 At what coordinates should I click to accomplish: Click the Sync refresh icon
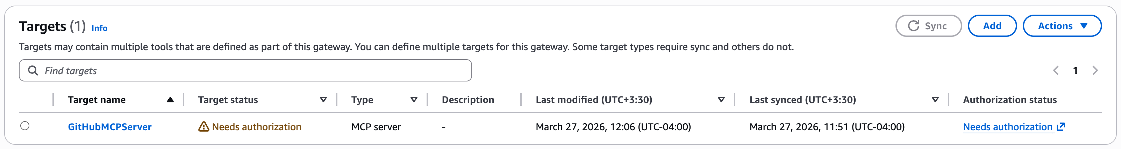pyautogui.click(x=913, y=26)
